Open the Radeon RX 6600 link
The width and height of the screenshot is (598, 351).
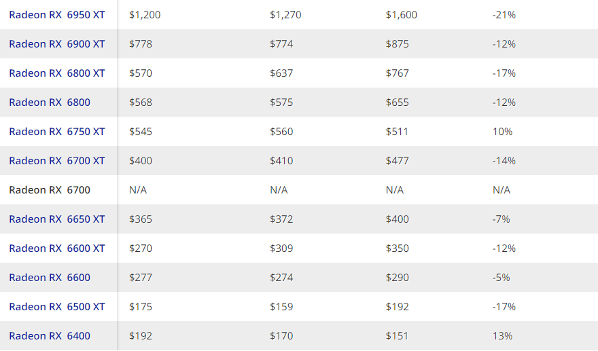50,278
